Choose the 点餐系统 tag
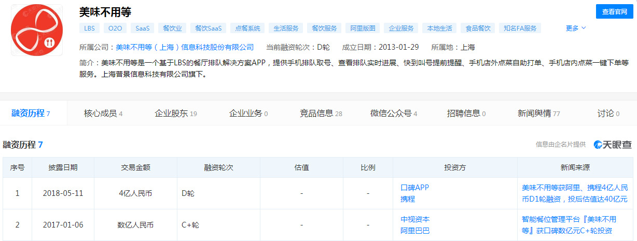 click(x=248, y=28)
